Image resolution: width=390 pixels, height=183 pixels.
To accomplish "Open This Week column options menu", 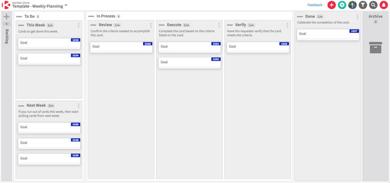I will (79, 26).
